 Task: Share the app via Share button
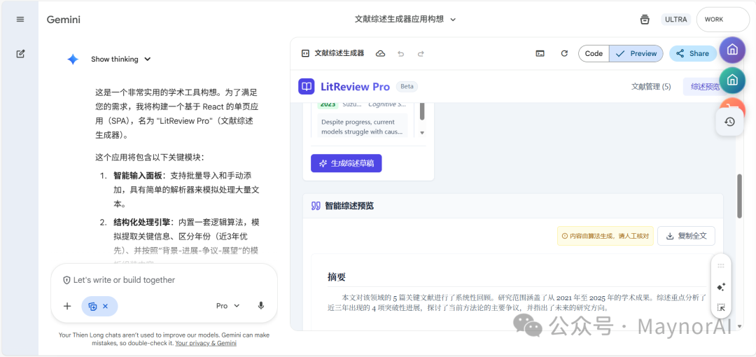(692, 53)
